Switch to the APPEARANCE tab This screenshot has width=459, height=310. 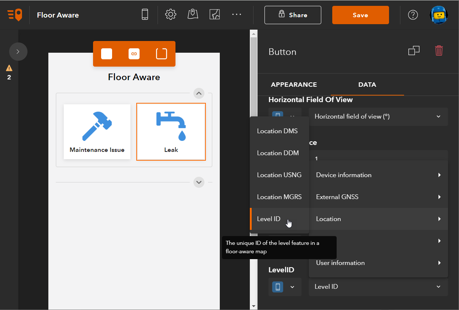tap(294, 85)
